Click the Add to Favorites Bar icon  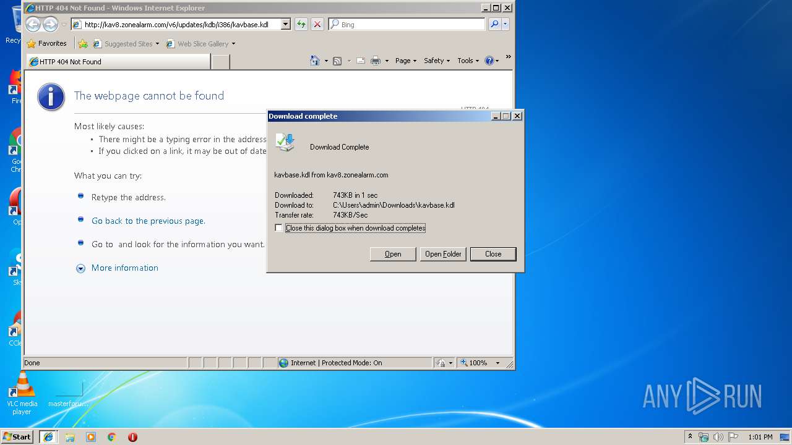point(82,44)
